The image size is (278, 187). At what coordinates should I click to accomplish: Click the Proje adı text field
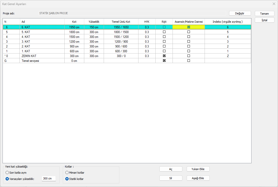(x=132, y=13)
